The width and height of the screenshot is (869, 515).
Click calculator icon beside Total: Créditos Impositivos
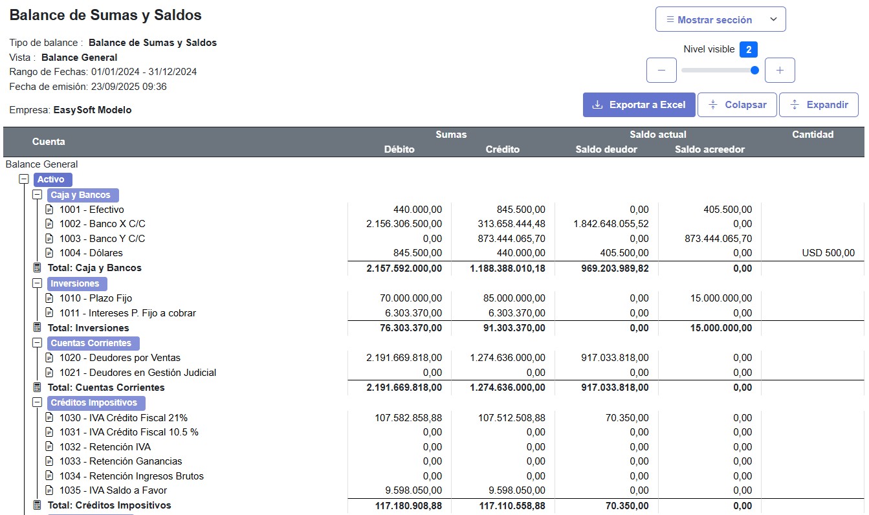coord(37,505)
